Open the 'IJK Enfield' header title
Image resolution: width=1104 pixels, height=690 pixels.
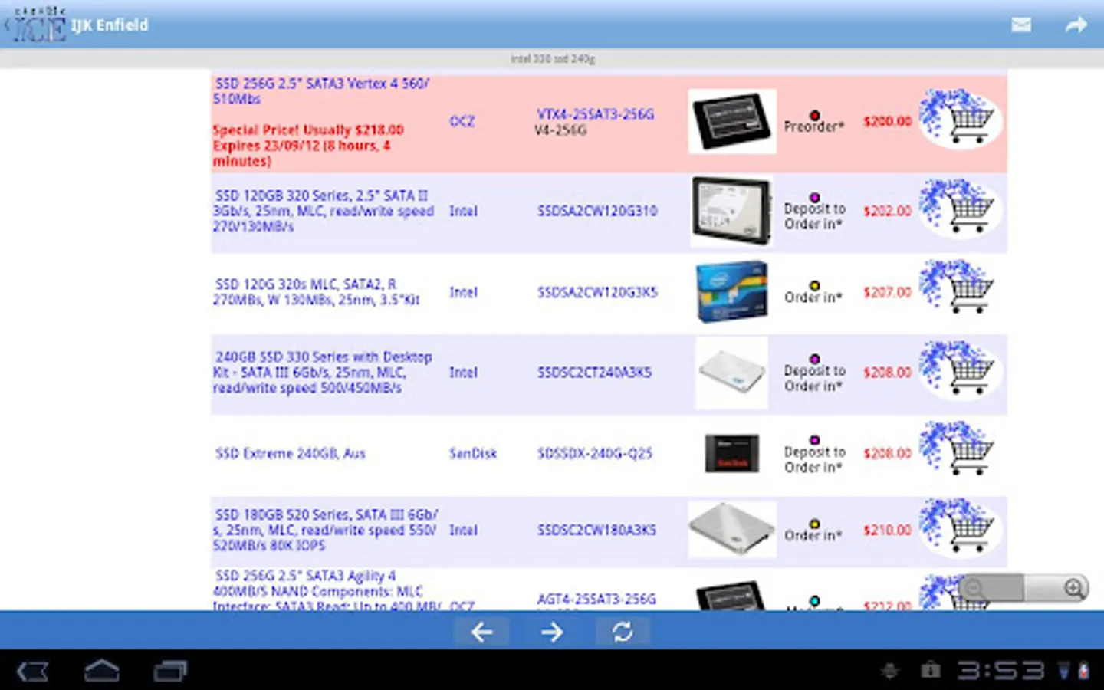point(110,25)
